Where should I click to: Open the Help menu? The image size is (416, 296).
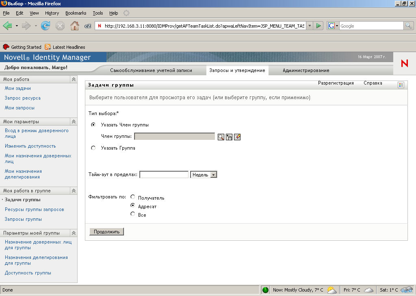(114, 13)
